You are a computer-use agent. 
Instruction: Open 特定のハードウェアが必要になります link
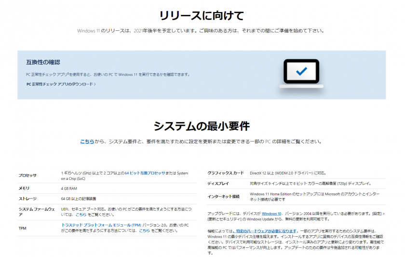coord(266,231)
